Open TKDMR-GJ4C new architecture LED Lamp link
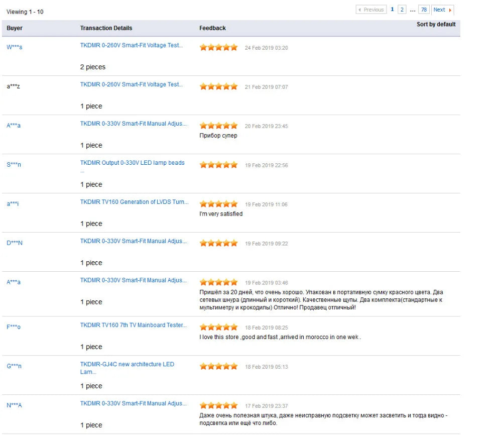 (127, 364)
